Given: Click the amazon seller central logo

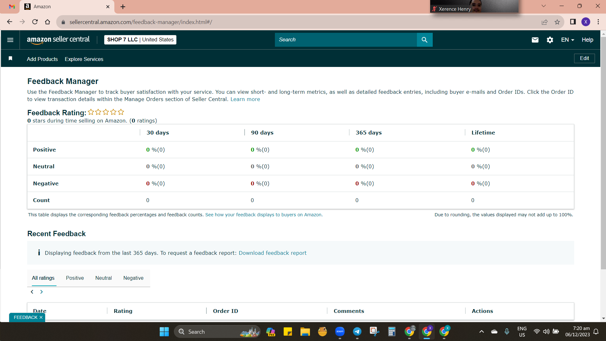Looking at the screenshot, I should (x=58, y=40).
